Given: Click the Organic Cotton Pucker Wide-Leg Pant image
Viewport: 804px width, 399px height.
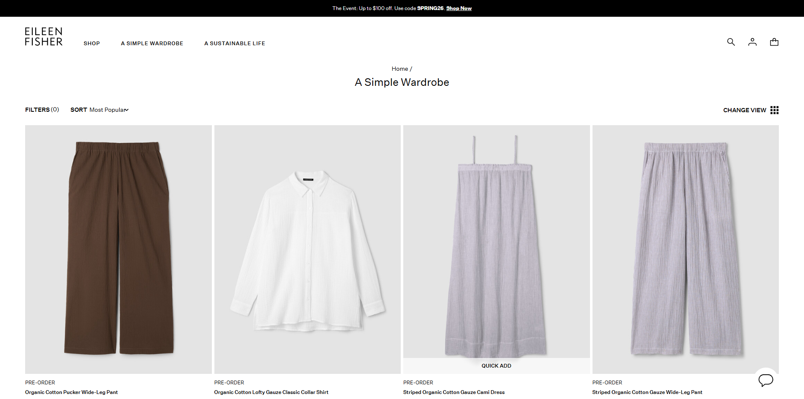Looking at the screenshot, I should pos(118,249).
